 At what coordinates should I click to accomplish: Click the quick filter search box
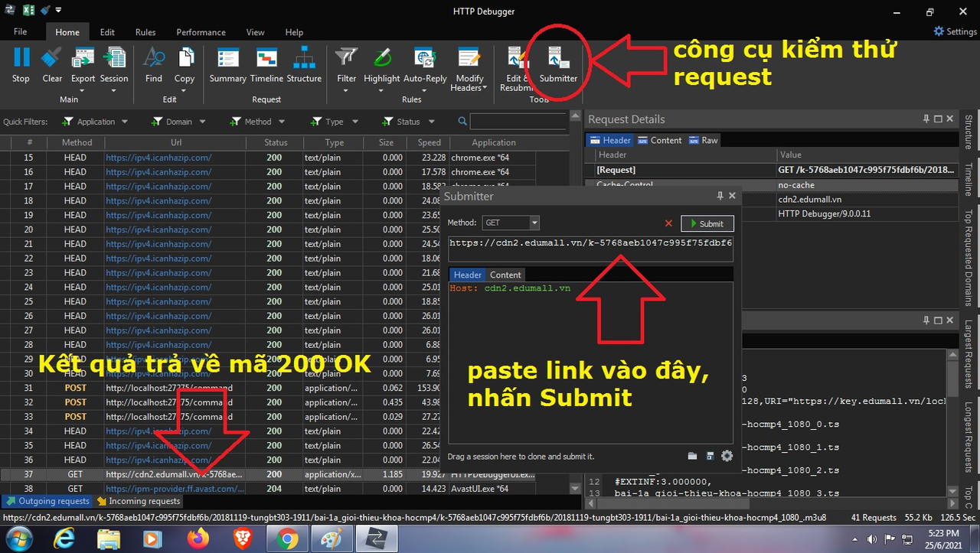coord(518,122)
